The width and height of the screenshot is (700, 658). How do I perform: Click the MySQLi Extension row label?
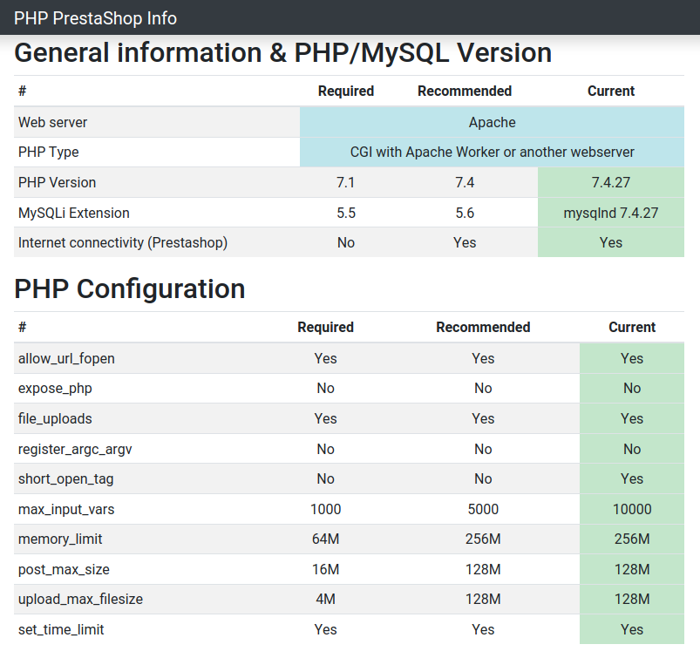tap(73, 213)
